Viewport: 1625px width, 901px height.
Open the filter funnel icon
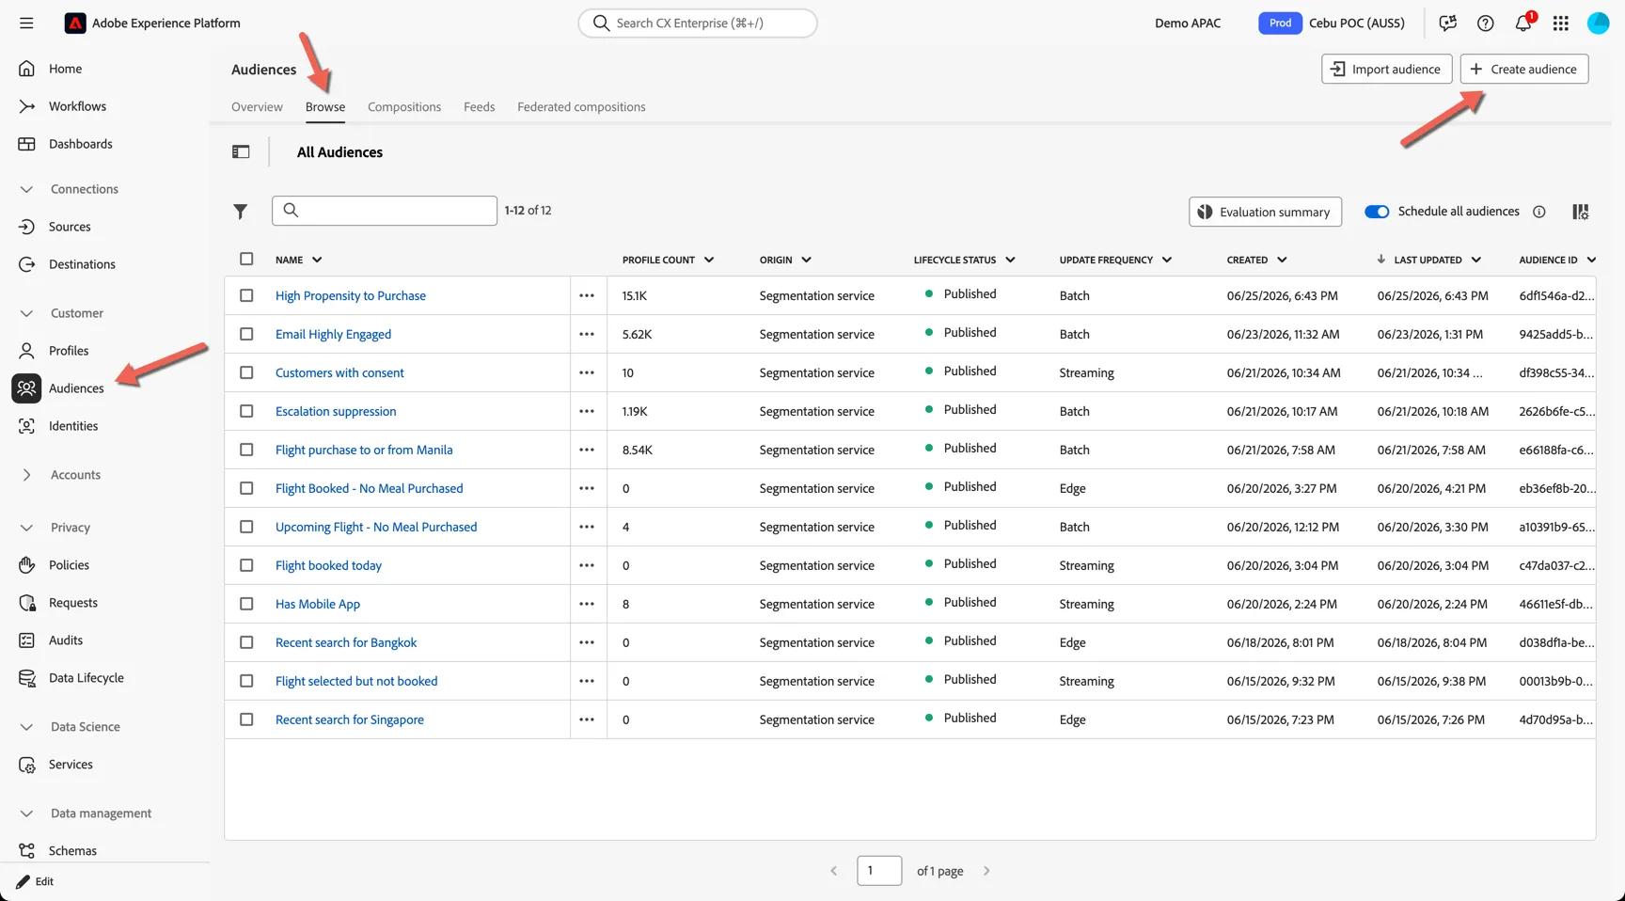pos(241,212)
